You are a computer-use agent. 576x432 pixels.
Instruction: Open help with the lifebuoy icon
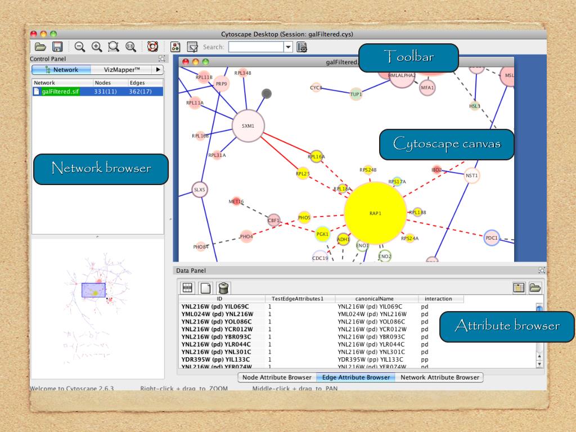[152, 47]
